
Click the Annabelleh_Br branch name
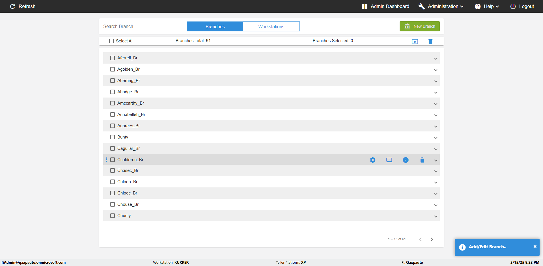pos(131,114)
